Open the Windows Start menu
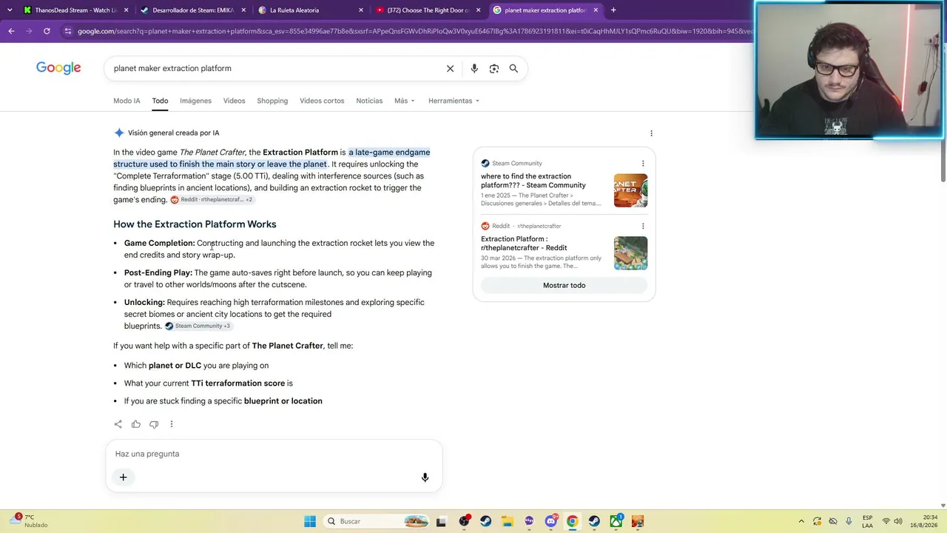Image resolution: width=947 pixels, height=533 pixels. pos(310,521)
